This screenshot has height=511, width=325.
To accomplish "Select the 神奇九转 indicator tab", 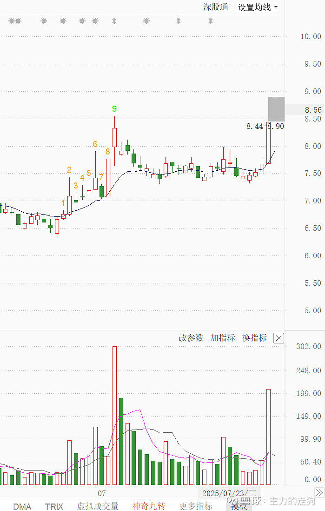I will 149,506.
